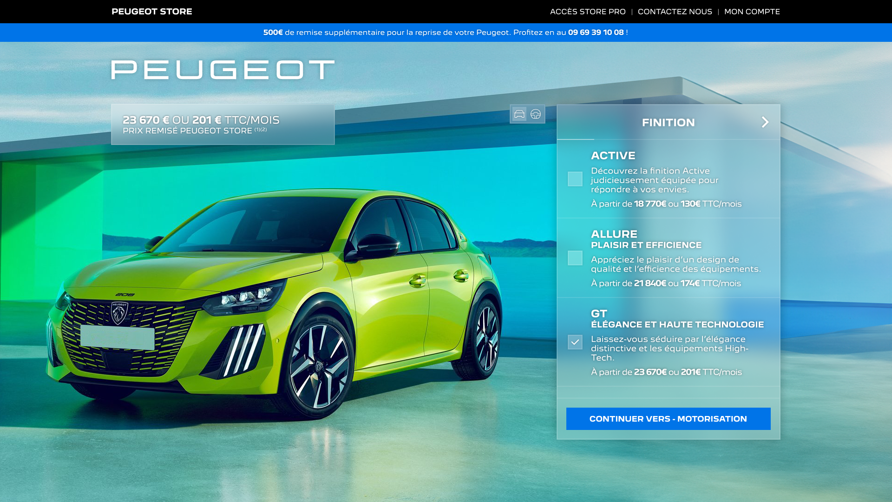892x502 pixels.
Task: Go to Mon Compte
Action: pyautogui.click(x=752, y=12)
